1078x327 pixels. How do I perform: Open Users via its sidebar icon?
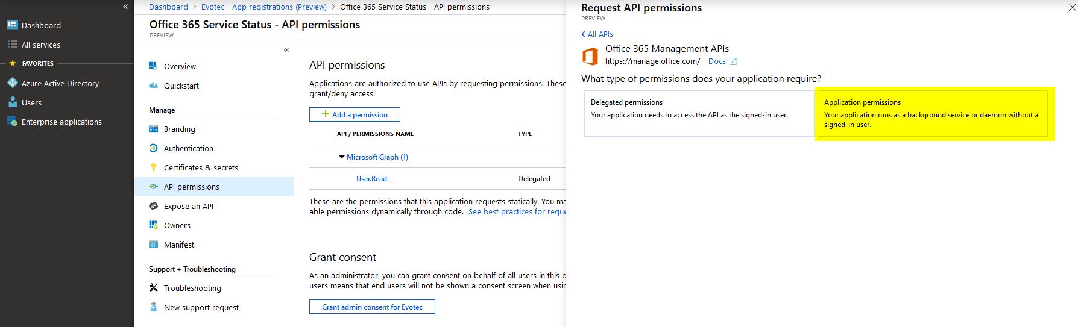[12, 102]
